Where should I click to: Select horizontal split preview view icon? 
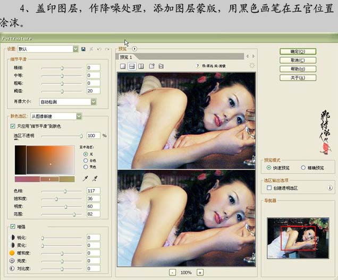(x=132, y=66)
